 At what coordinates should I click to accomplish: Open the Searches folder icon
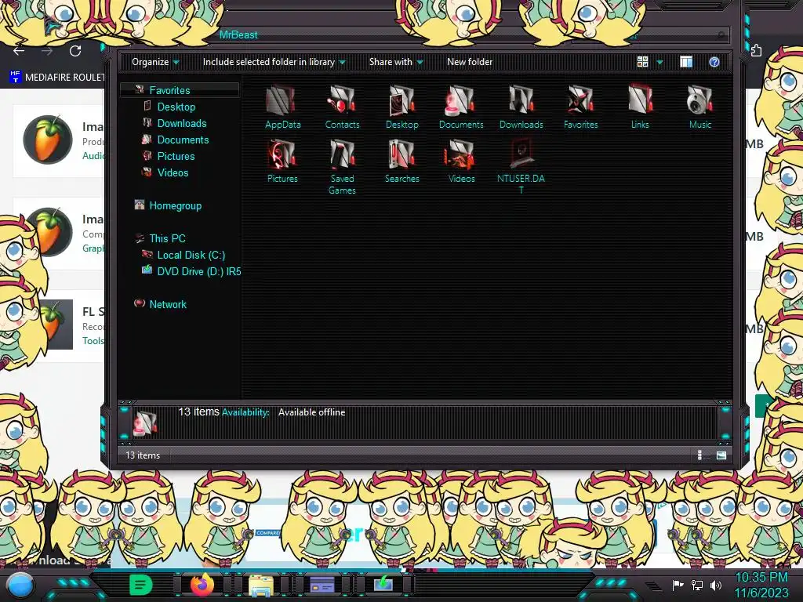401,161
